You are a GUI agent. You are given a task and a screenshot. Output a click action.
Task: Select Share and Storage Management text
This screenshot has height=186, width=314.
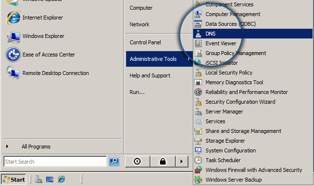(x=243, y=131)
